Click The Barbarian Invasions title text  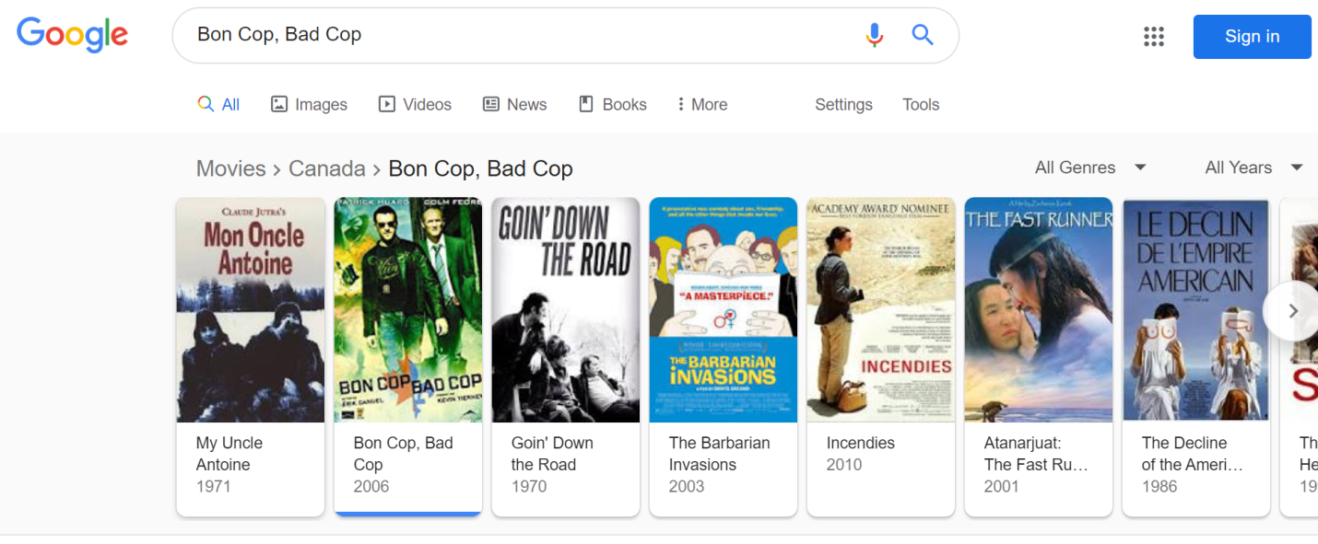pos(720,454)
